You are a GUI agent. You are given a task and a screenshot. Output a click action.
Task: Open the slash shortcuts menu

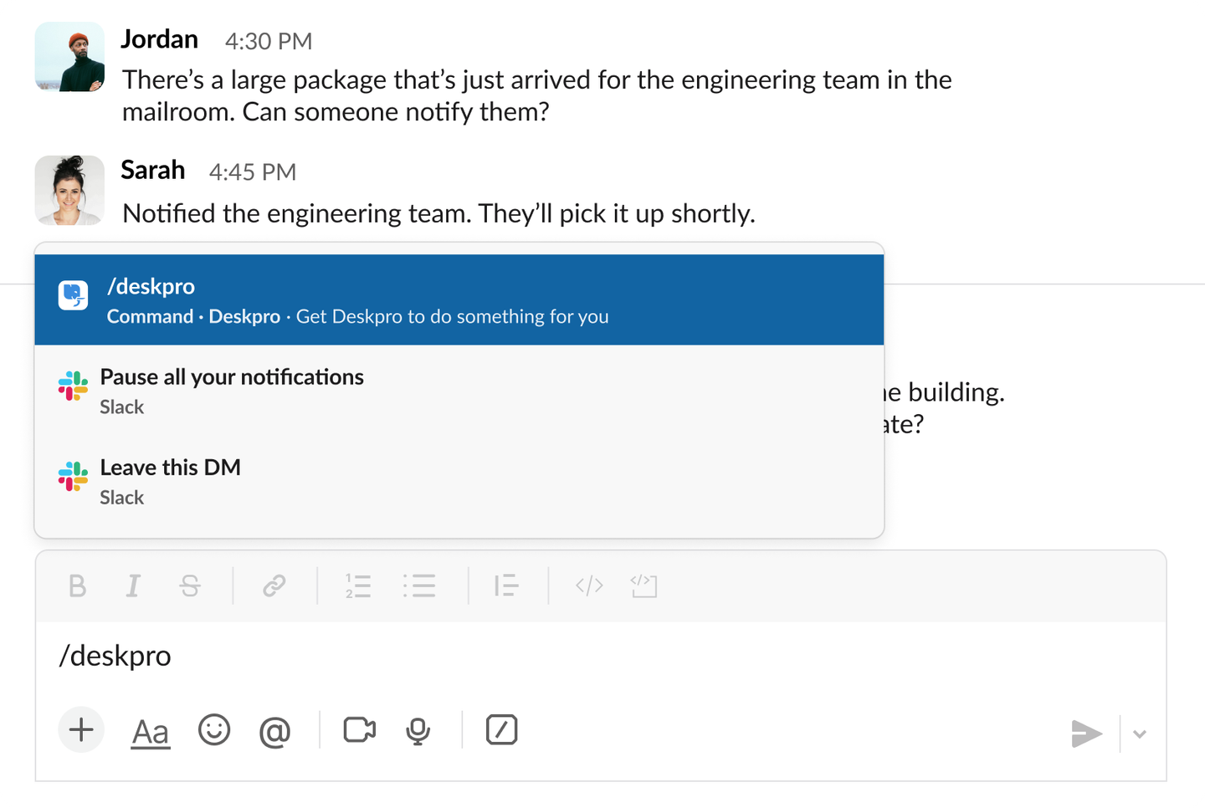(501, 730)
